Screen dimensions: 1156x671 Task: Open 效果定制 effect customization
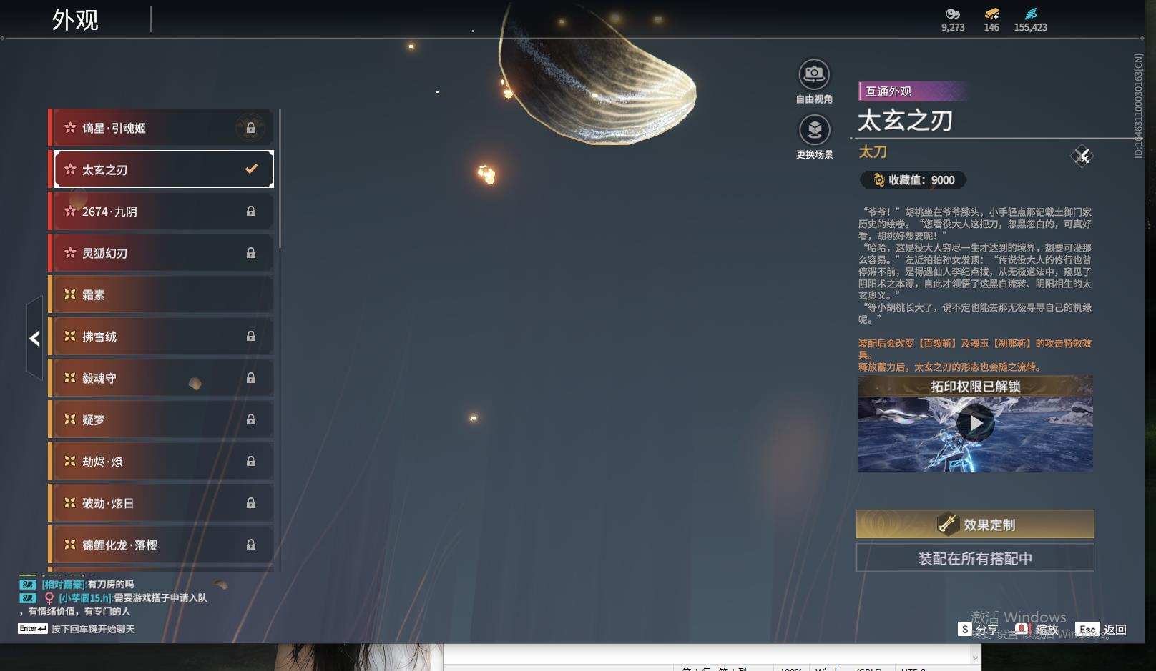coord(975,525)
